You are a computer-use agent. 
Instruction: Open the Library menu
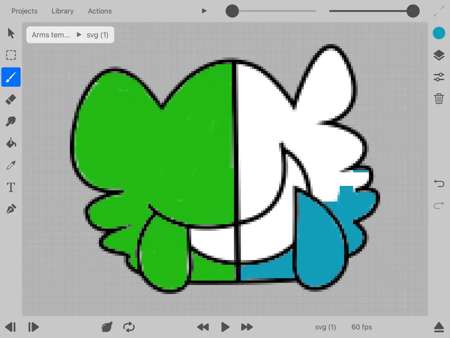62,11
